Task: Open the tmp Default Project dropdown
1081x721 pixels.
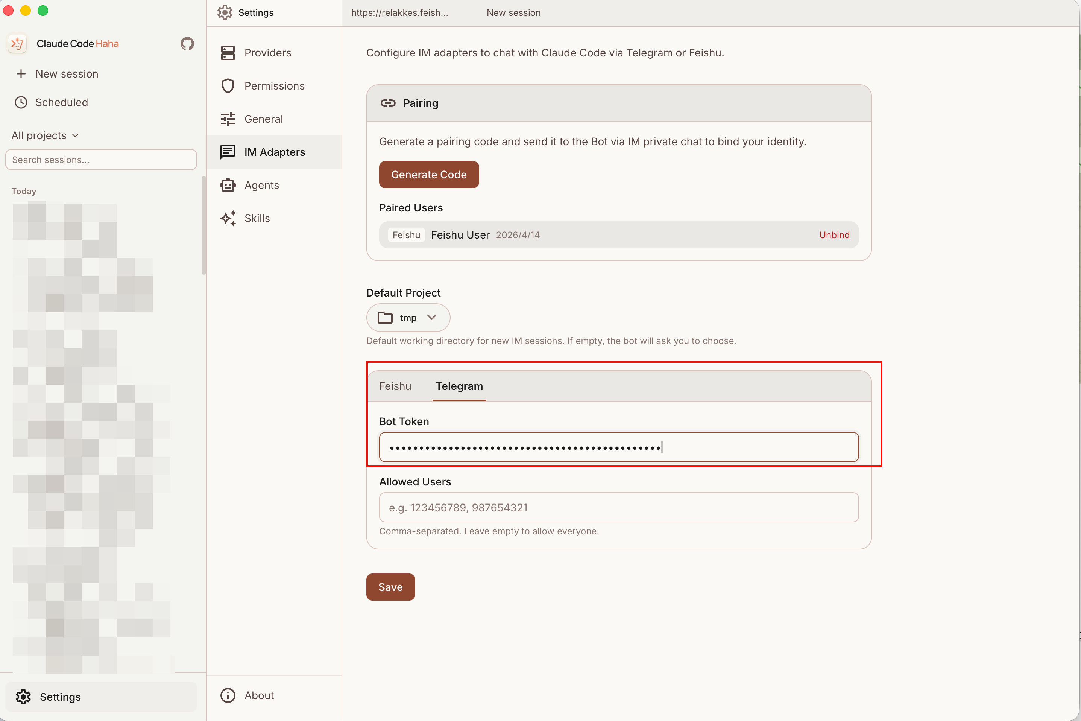Action: pos(408,318)
